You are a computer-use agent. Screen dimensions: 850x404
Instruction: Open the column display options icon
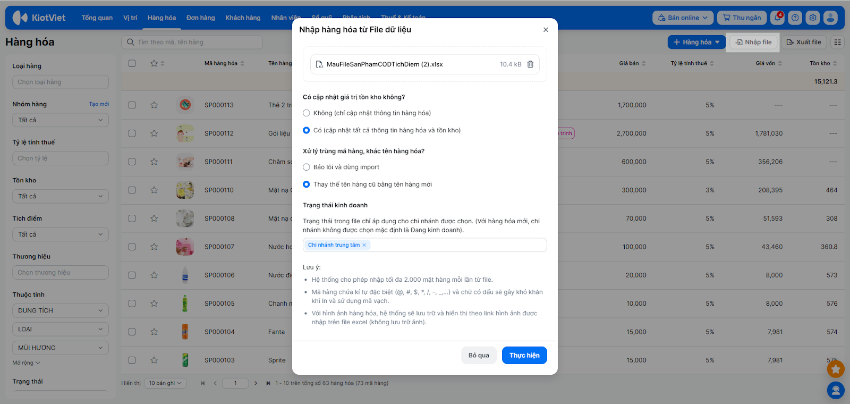838,42
